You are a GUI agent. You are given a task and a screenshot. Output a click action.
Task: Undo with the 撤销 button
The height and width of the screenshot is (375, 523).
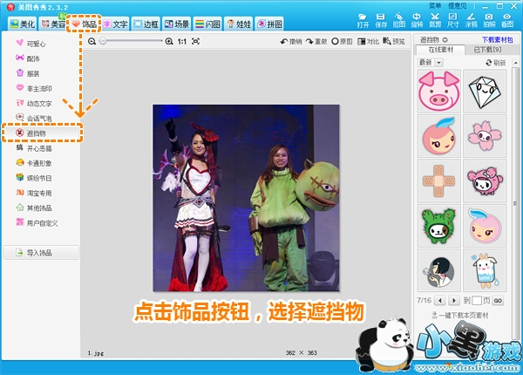(291, 41)
